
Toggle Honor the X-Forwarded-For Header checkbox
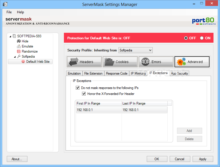coord(84,94)
